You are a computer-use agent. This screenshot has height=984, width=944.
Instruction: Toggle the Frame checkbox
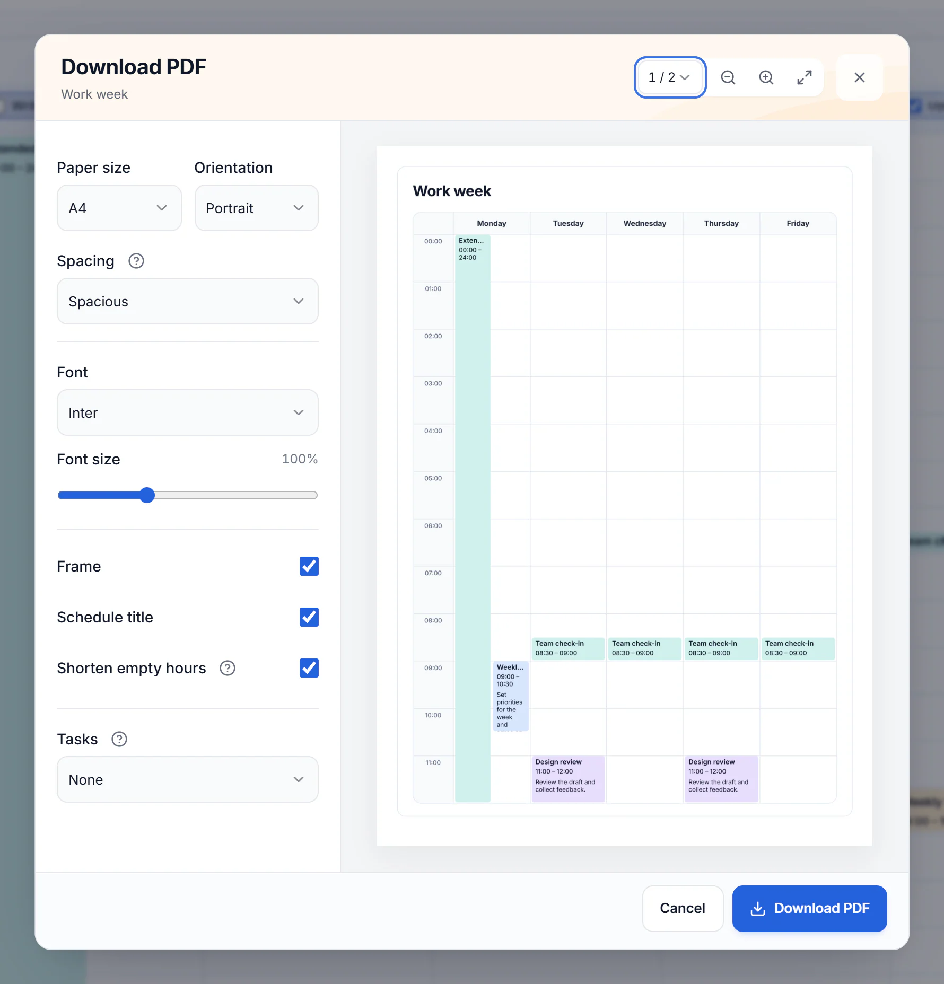coord(309,566)
